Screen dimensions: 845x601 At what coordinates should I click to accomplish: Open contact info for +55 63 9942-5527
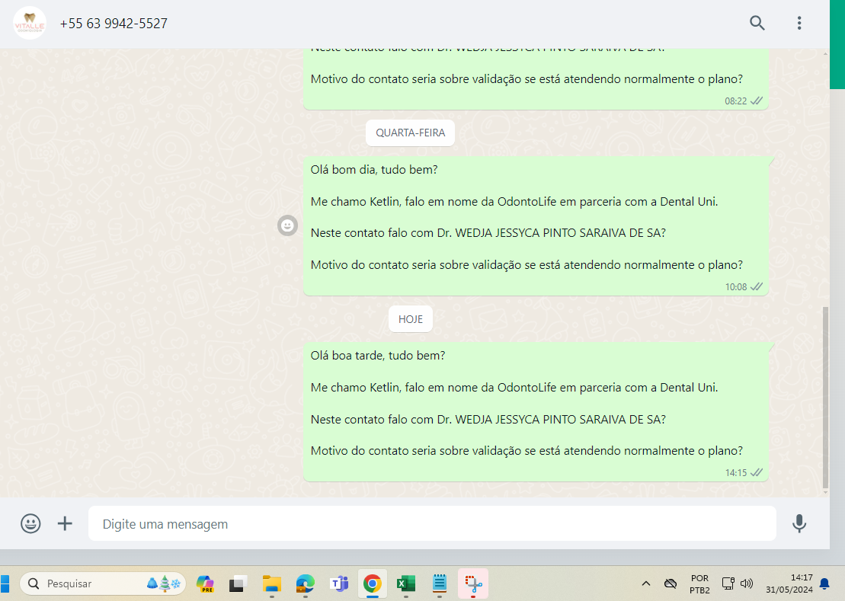(x=114, y=24)
